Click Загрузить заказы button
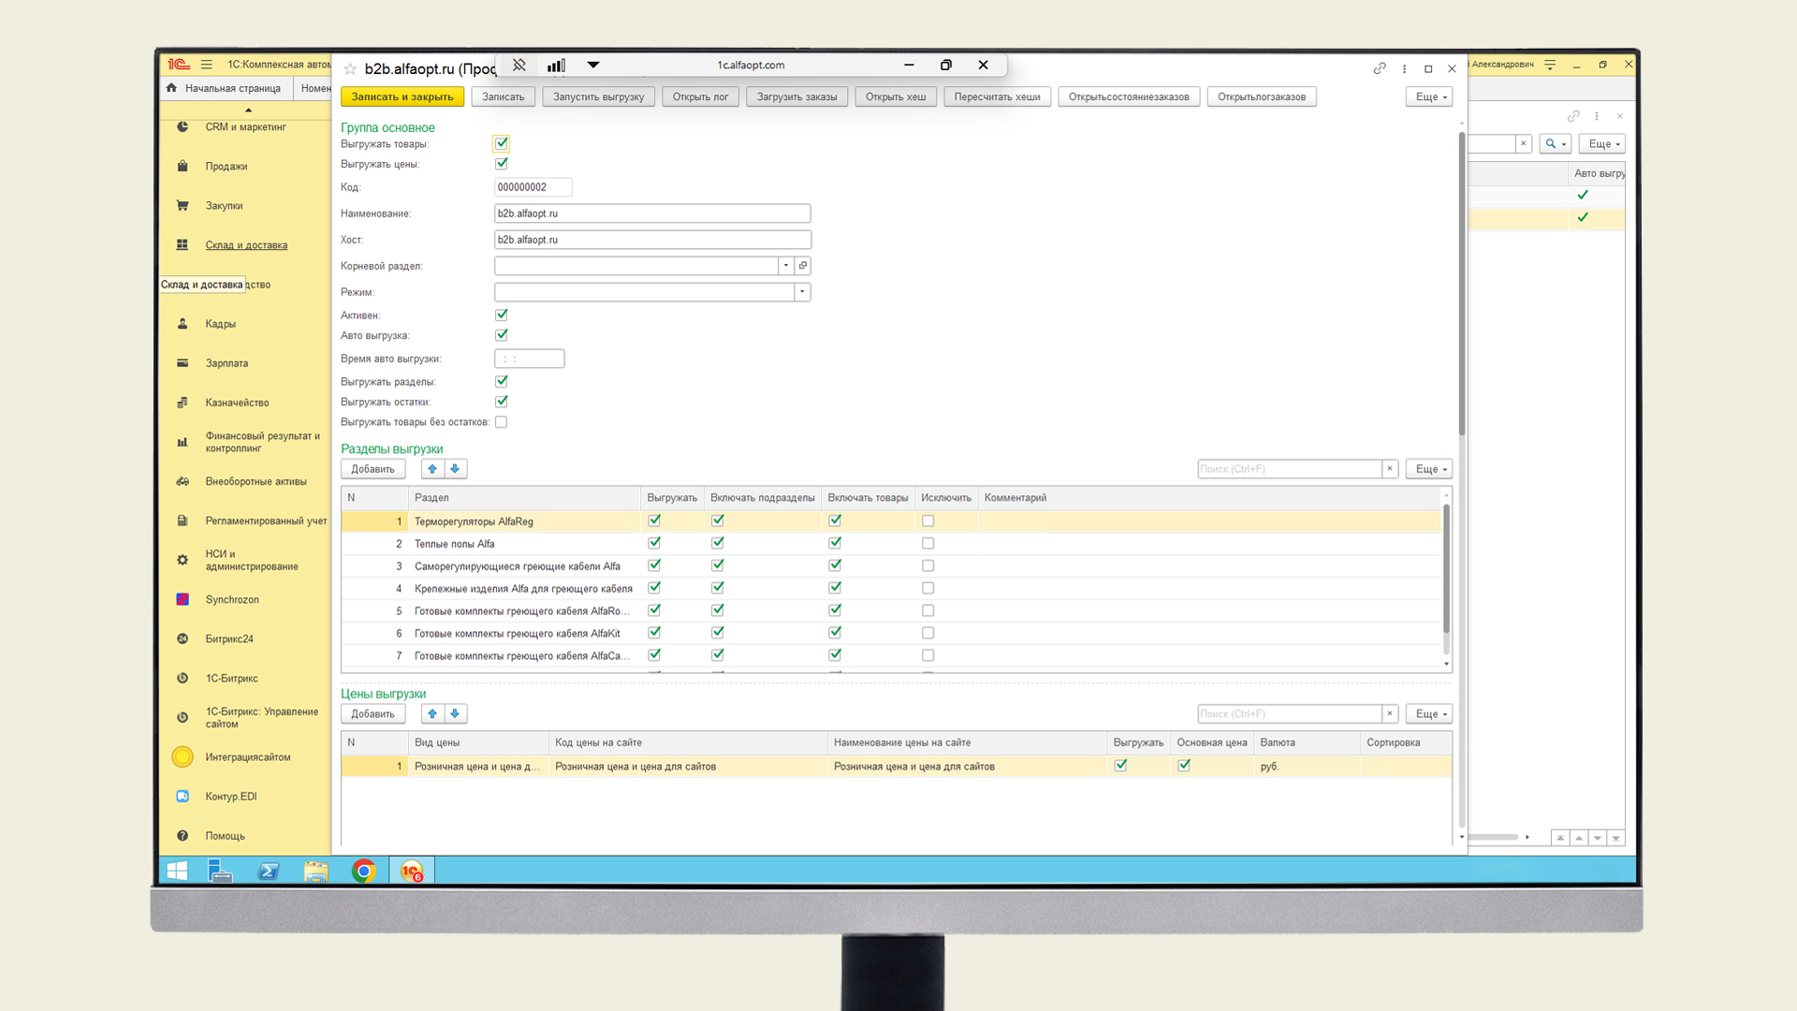Screen dimensions: 1797x1011 click(796, 96)
